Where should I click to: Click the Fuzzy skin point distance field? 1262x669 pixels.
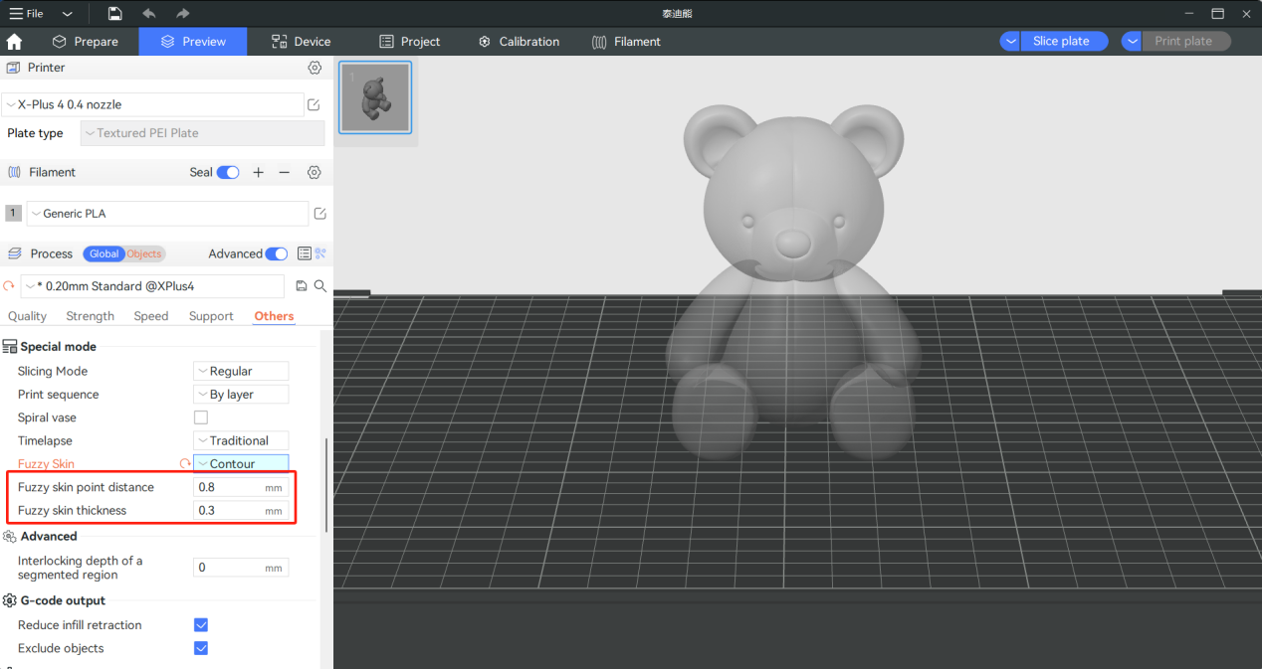(241, 487)
